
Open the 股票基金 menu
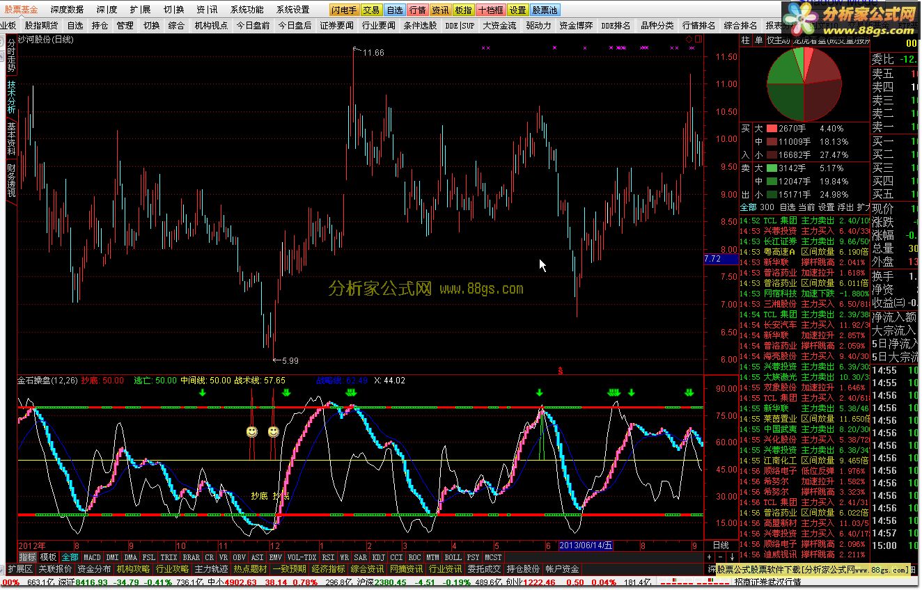tap(22, 10)
